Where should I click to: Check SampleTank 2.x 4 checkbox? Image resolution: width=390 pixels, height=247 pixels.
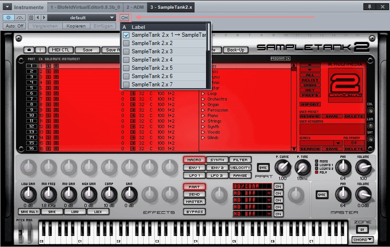126,60
